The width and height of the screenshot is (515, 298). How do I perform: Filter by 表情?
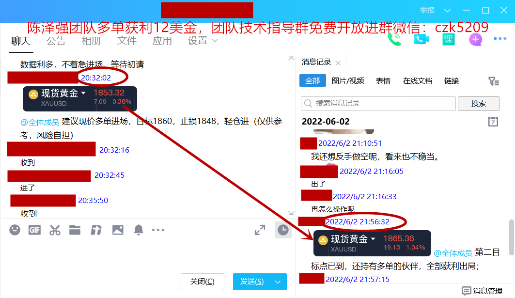click(383, 81)
